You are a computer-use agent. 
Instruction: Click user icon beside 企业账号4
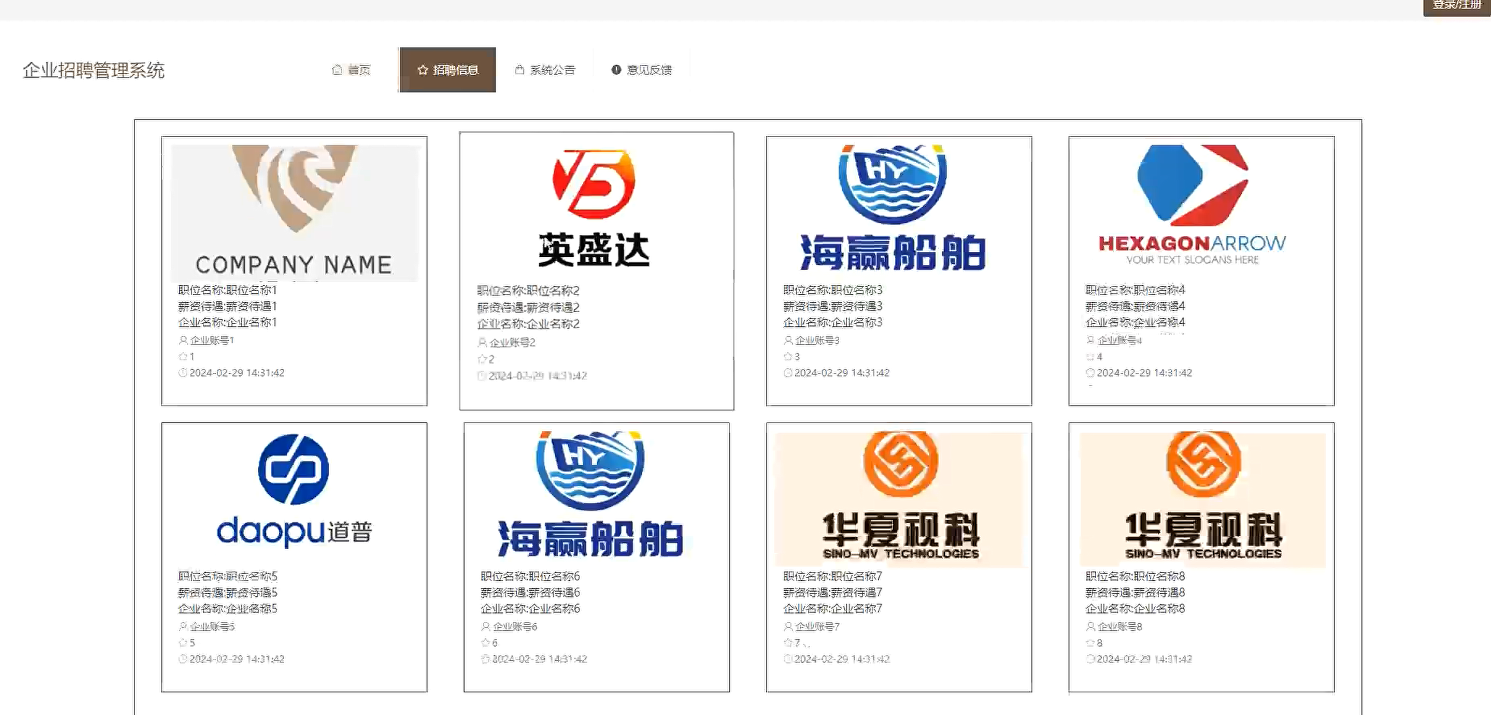click(x=1090, y=341)
